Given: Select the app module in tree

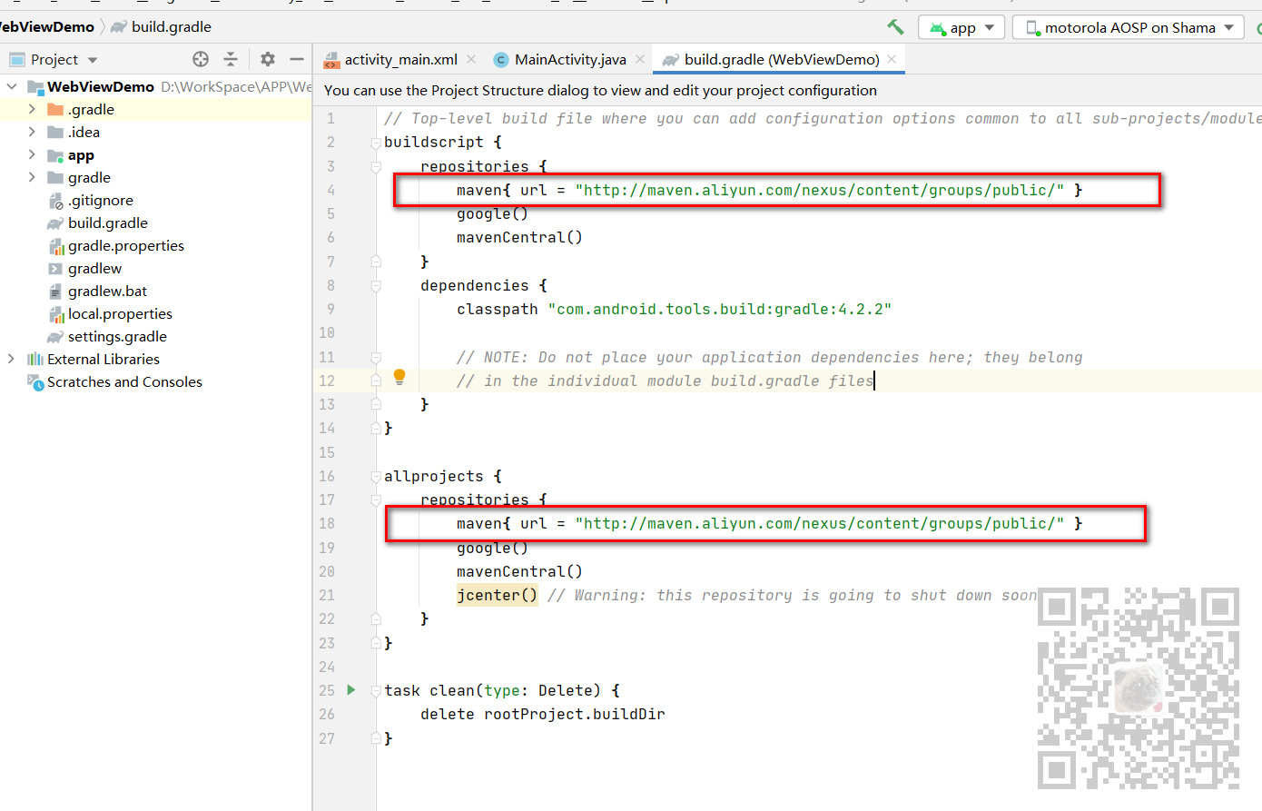Looking at the screenshot, I should pyautogui.click(x=81, y=154).
